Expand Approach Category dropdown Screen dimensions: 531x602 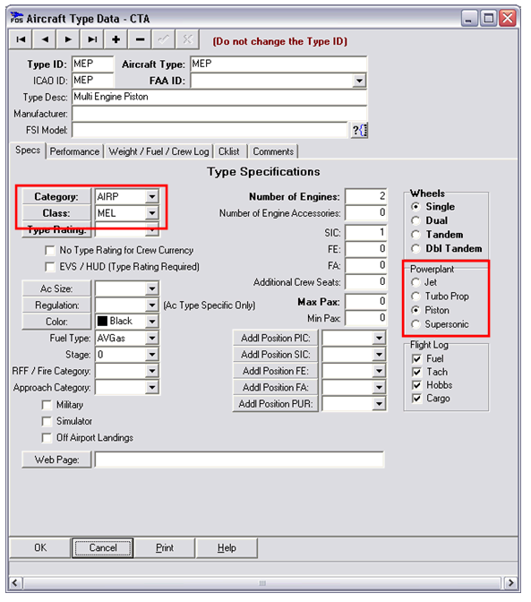click(x=152, y=388)
